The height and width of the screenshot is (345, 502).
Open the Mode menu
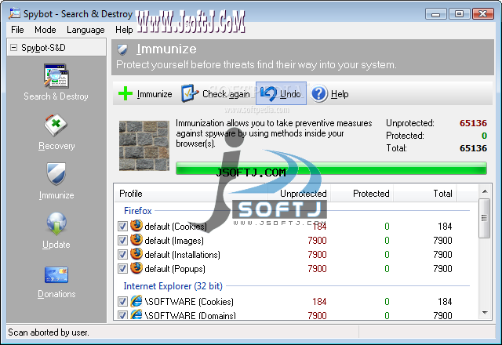[45, 30]
